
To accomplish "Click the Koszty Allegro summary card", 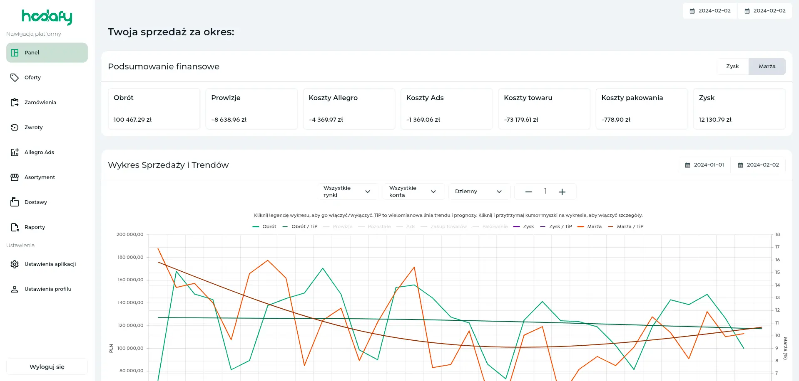I will coord(349,109).
